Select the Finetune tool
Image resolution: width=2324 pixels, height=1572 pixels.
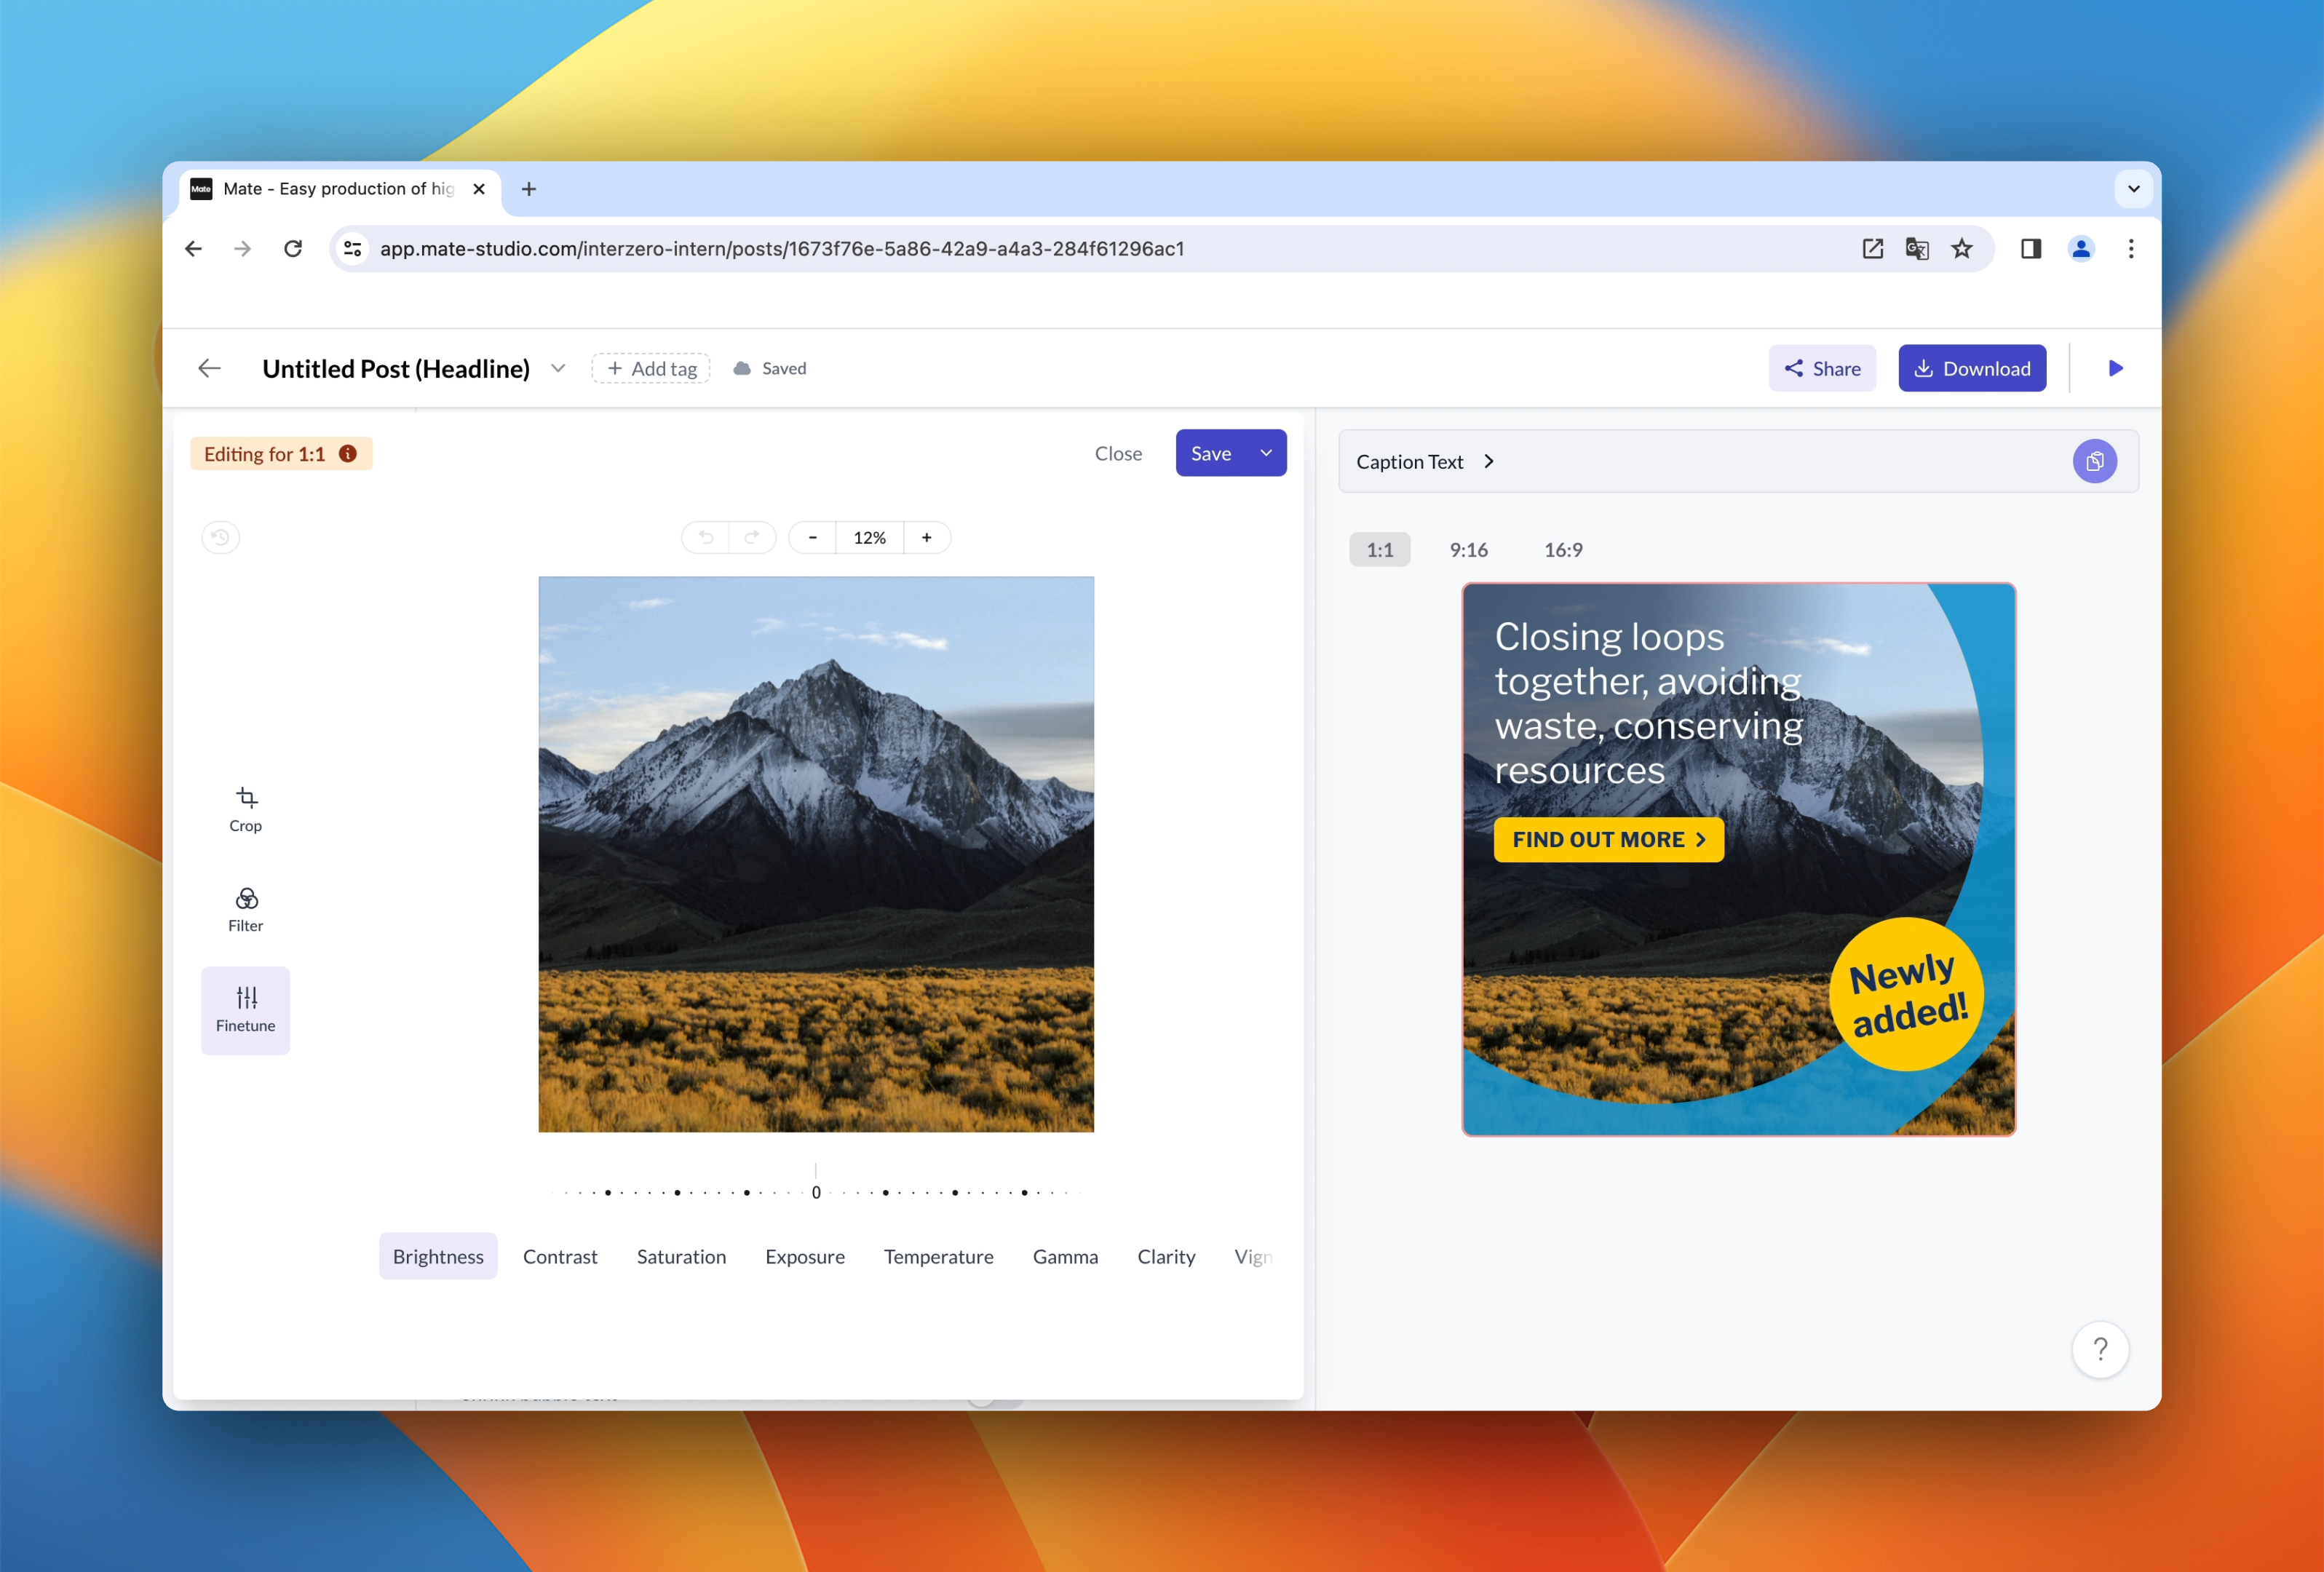245,1009
